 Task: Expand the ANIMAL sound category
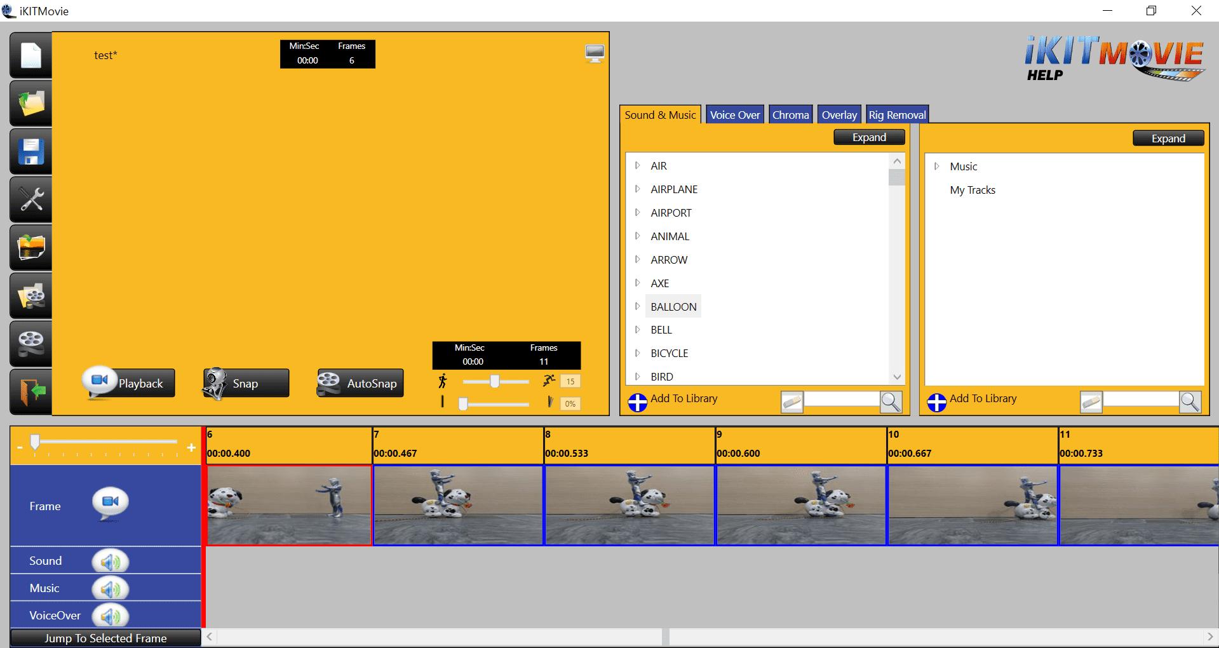click(637, 236)
